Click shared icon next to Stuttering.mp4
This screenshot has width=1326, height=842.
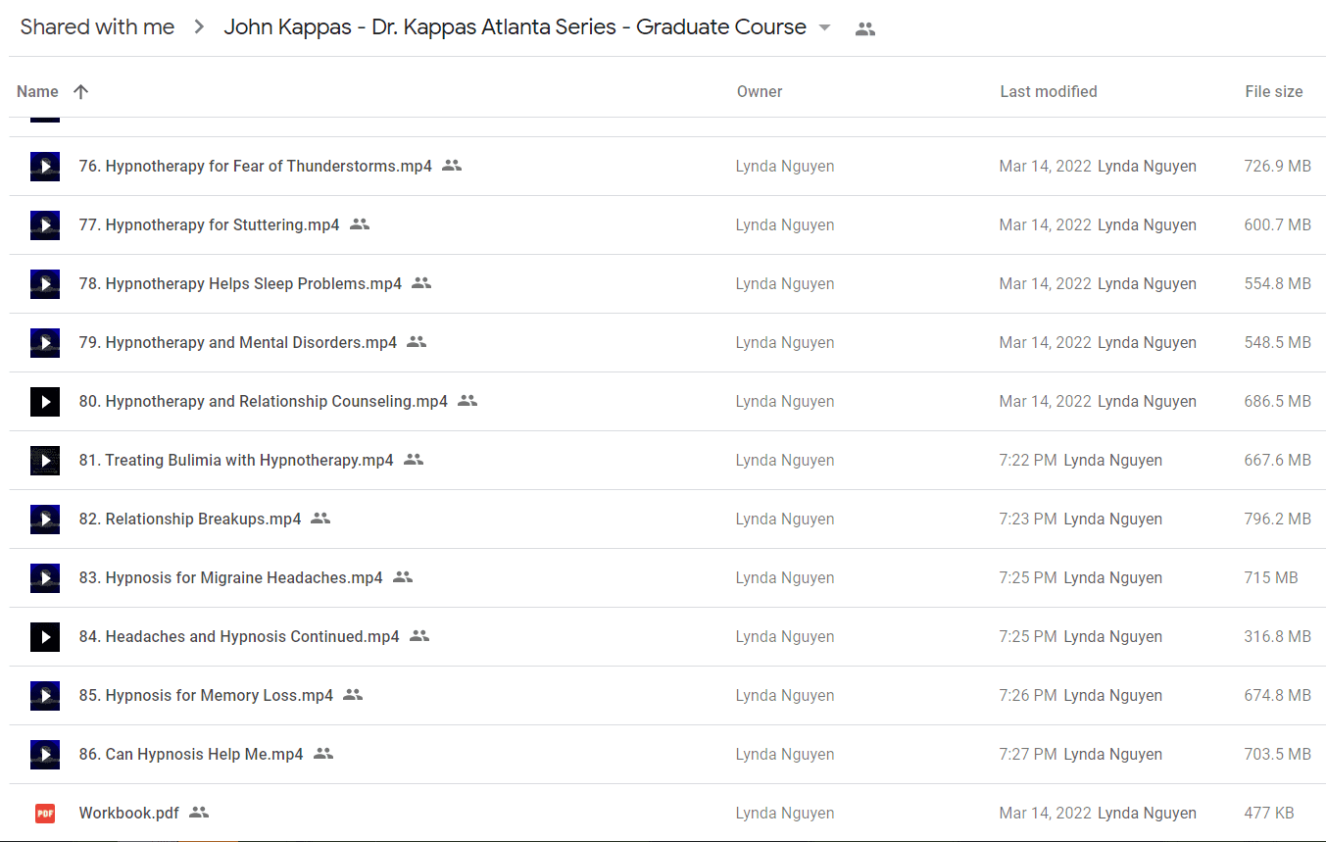tap(360, 224)
